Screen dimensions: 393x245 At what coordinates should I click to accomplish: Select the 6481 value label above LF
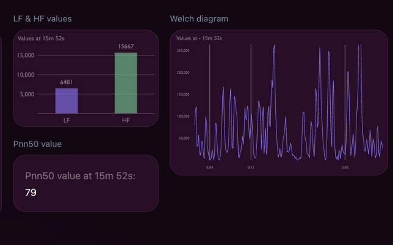(67, 82)
